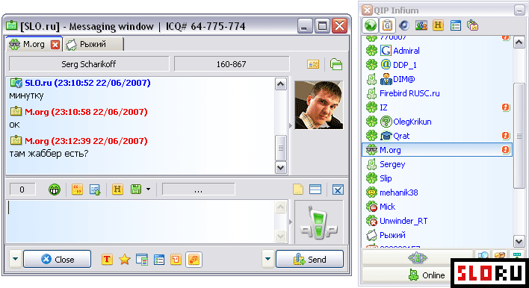Toggle the Google Talk G filter button
This screenshot has height=288, width=529.
387,25
